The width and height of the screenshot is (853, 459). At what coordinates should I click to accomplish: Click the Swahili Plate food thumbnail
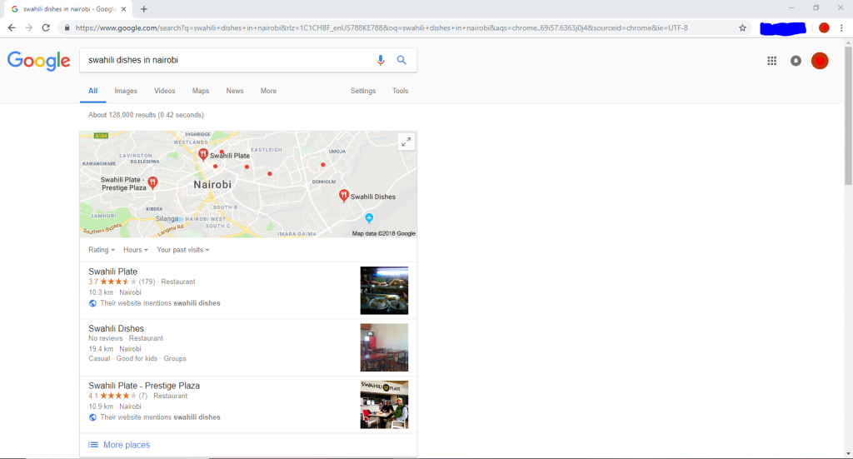384,291
